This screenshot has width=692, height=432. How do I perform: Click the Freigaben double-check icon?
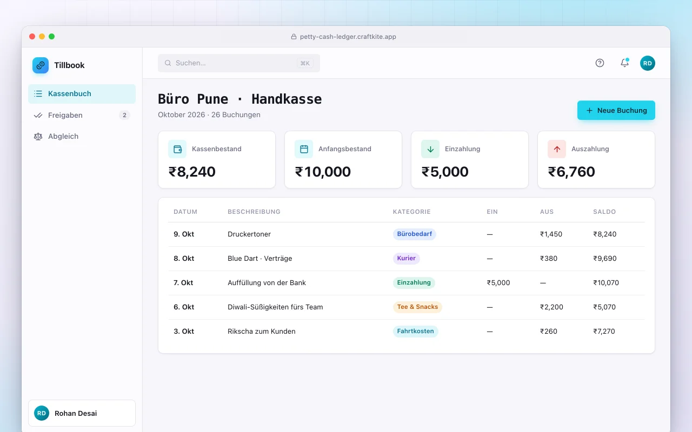point(38,115)
